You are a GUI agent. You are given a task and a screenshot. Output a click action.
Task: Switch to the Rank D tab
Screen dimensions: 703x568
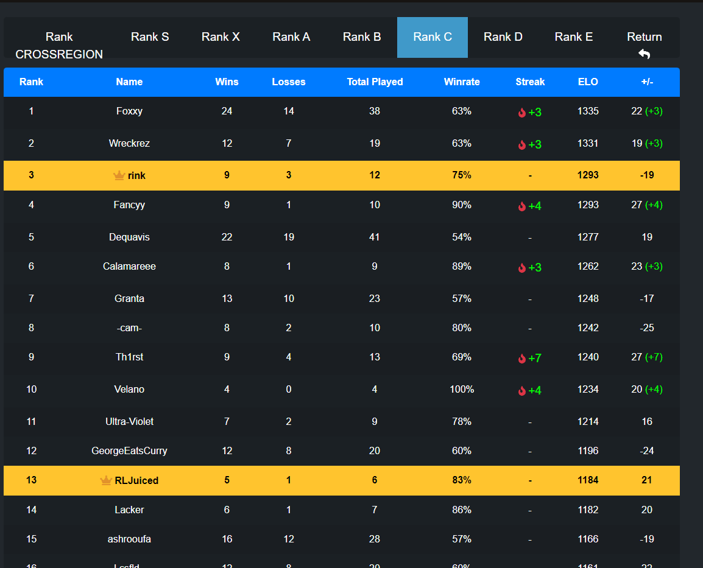[503, 37]
